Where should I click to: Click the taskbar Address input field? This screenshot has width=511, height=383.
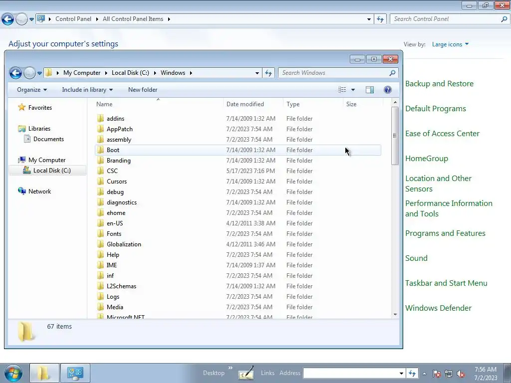(x=351, y=373)
